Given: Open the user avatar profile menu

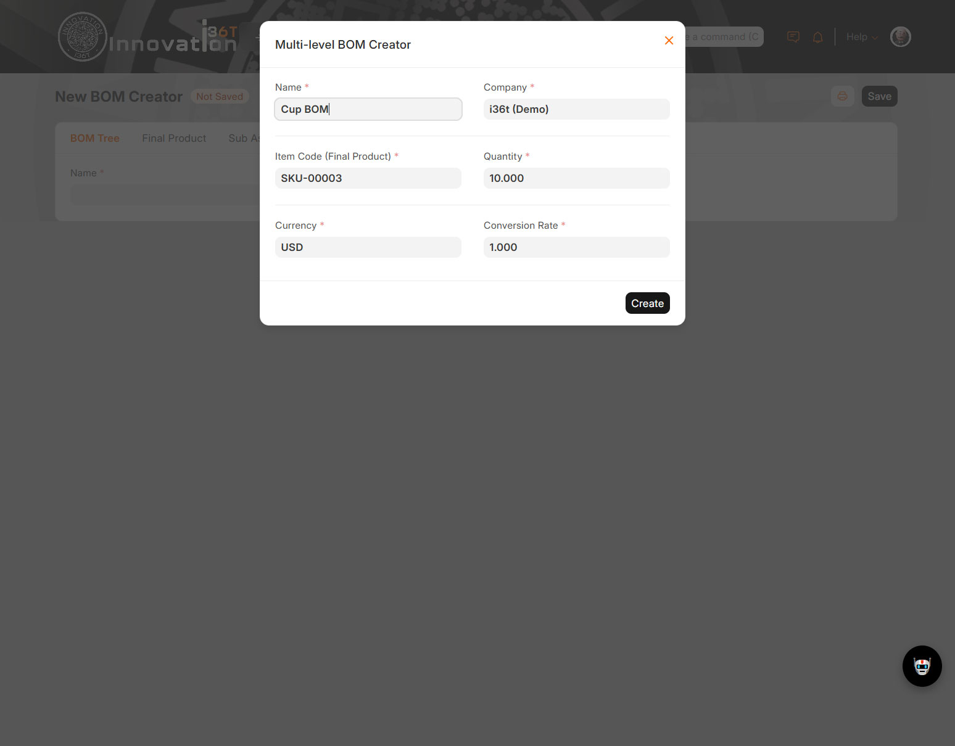Looking at the screenshot, I should (900, 37).
